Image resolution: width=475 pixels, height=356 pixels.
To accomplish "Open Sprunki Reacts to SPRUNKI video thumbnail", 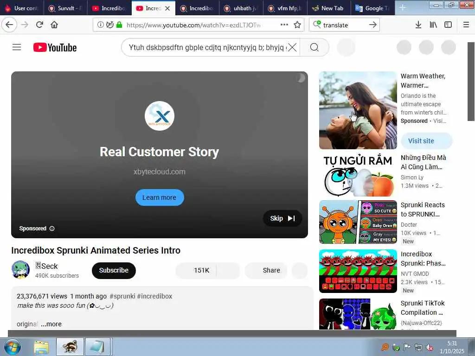I will coord(358,222).
